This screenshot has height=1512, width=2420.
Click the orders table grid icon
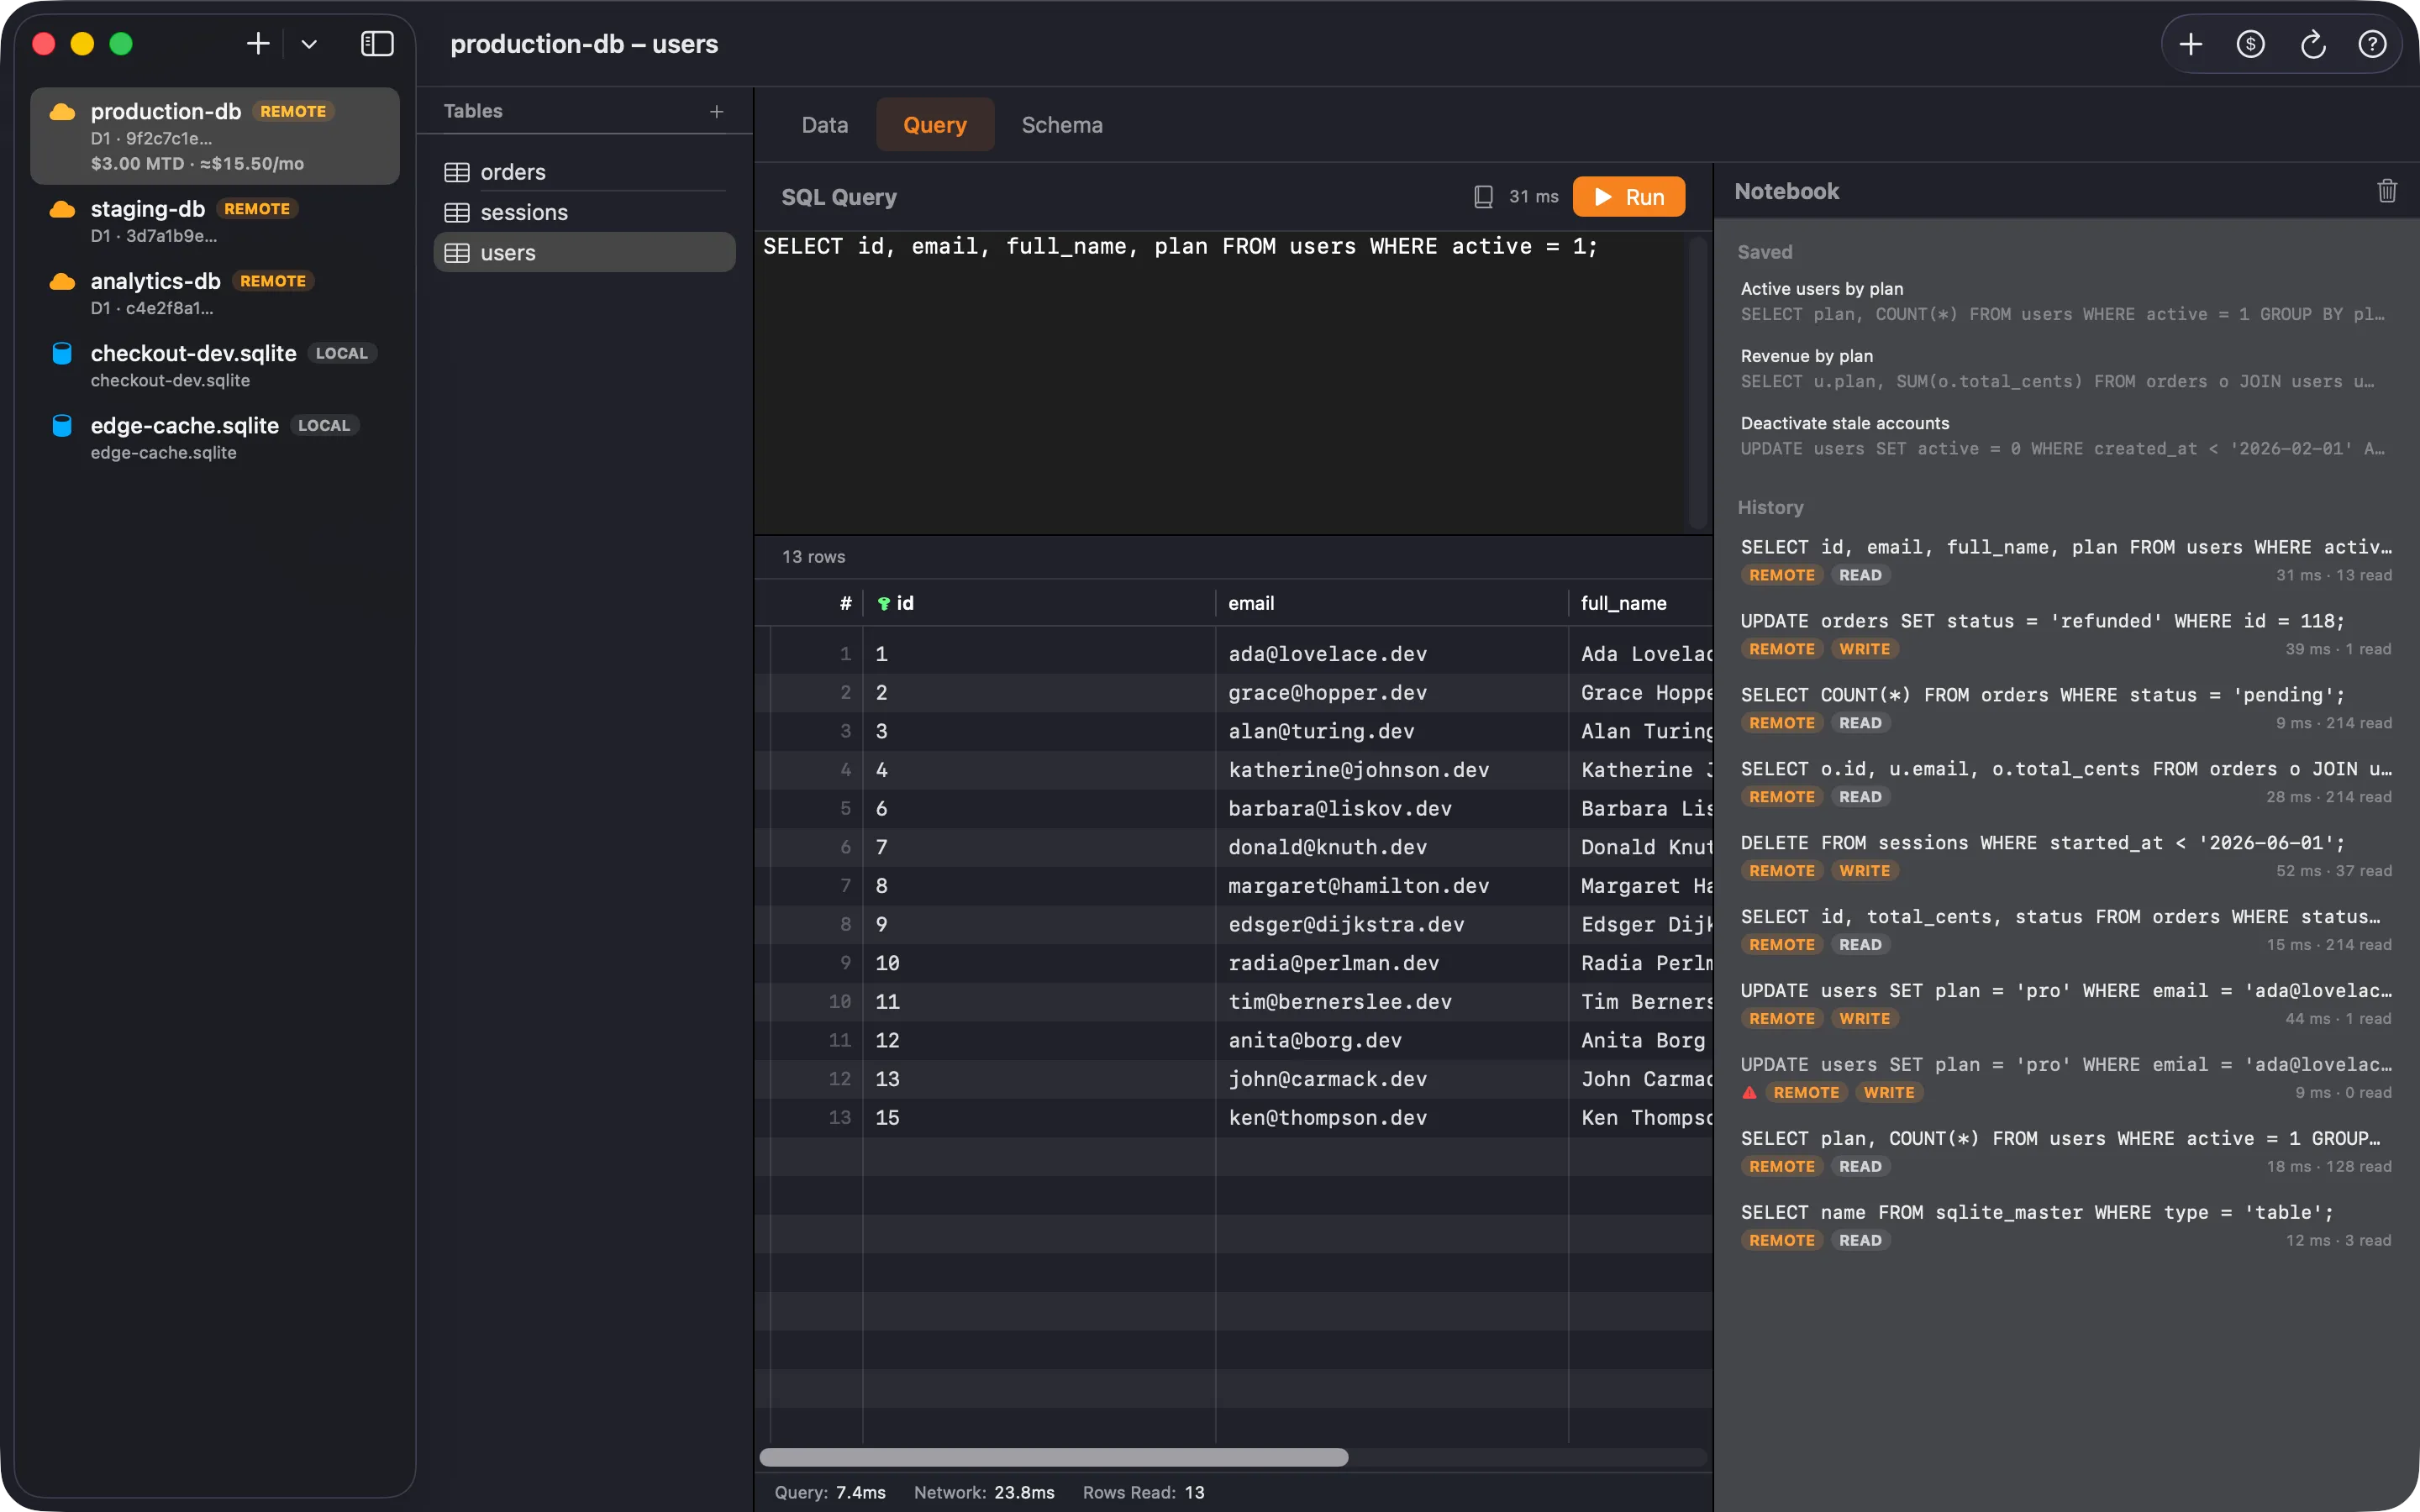pos(457,172)
